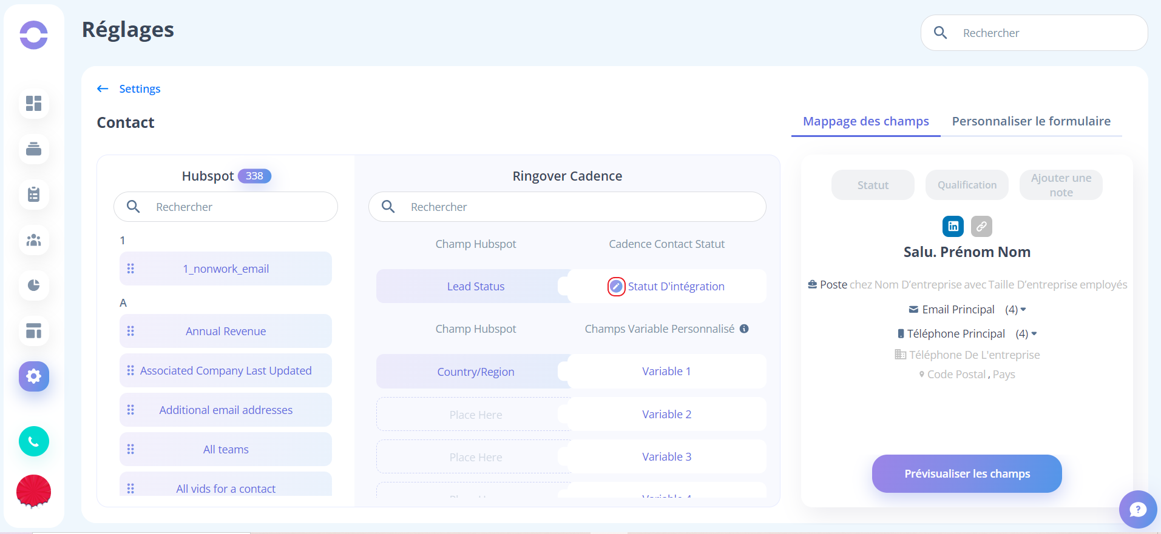Click Prévisualiser les champs button

point(967,473)
